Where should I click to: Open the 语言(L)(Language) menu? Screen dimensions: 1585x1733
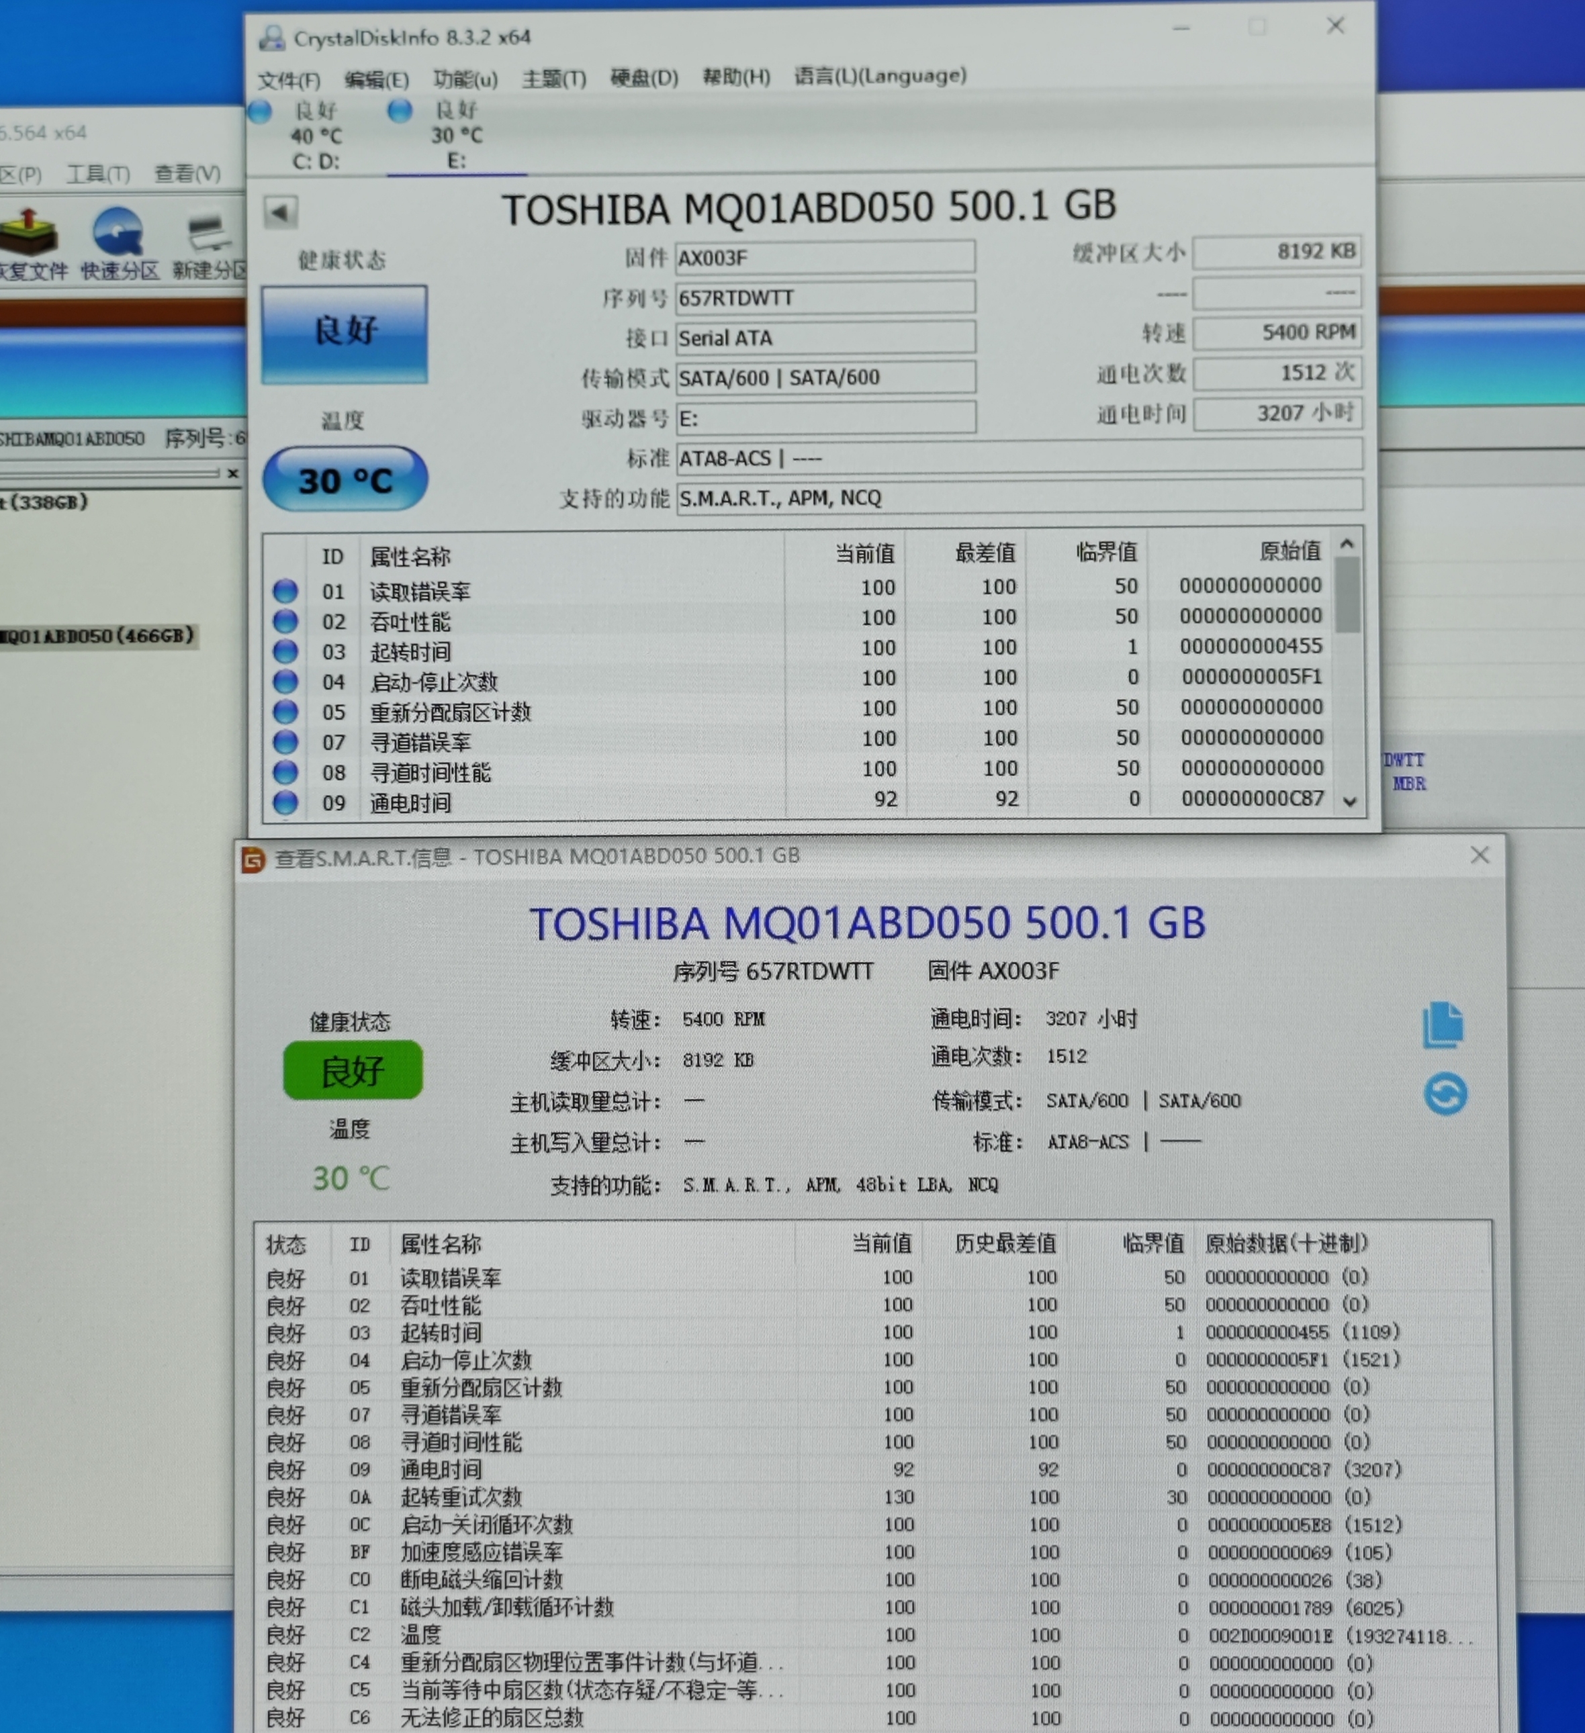click(880, 76)
